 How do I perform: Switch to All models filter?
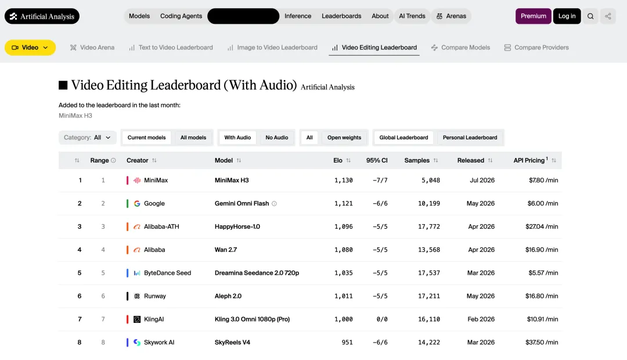pyautogui.click(x=193, y=138)
